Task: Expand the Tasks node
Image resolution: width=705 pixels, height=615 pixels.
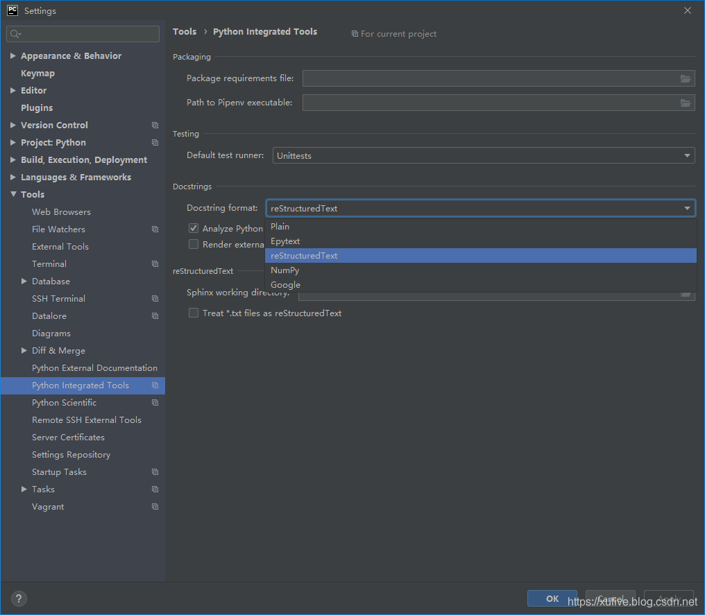Action: coord(24,490)
